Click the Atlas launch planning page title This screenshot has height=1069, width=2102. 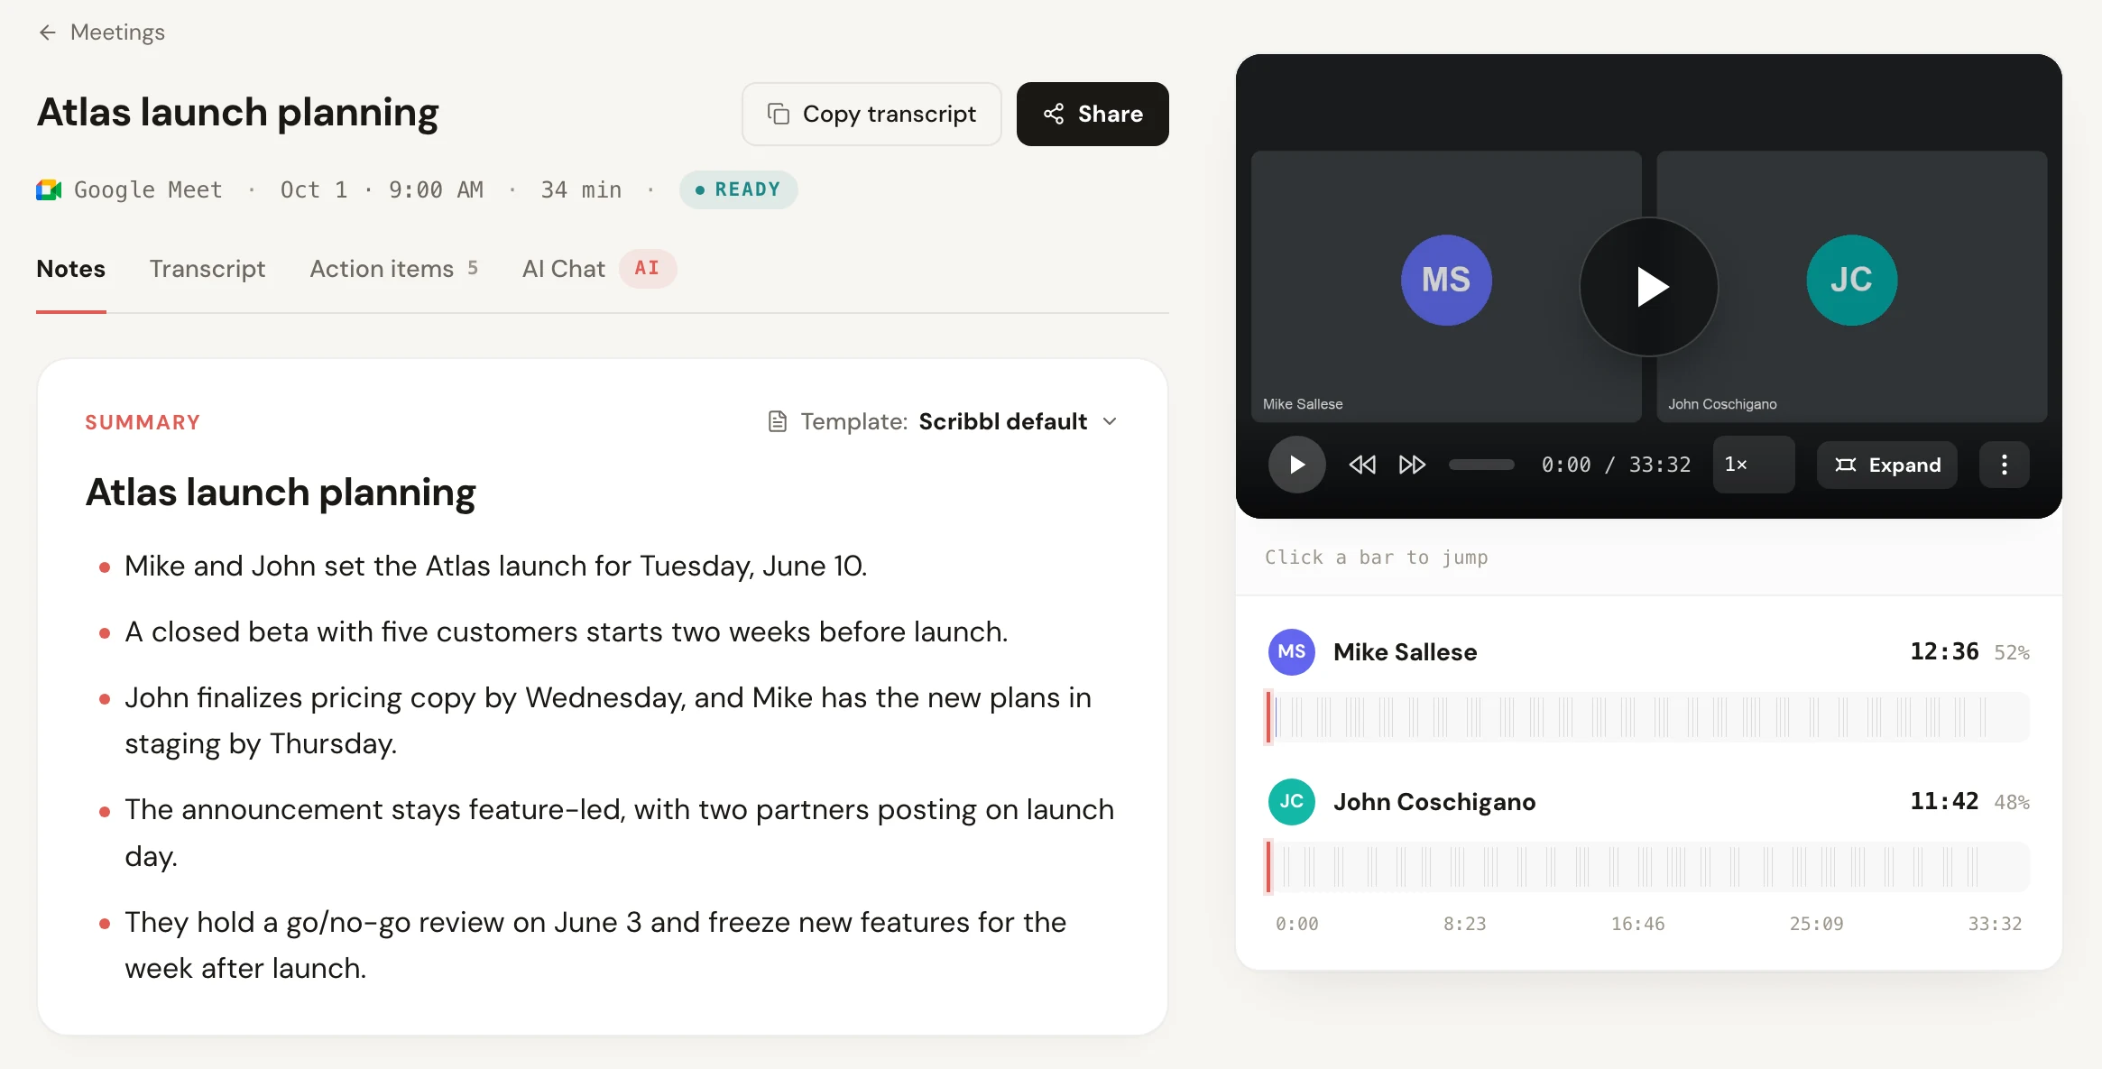click(x=237, y=113)
